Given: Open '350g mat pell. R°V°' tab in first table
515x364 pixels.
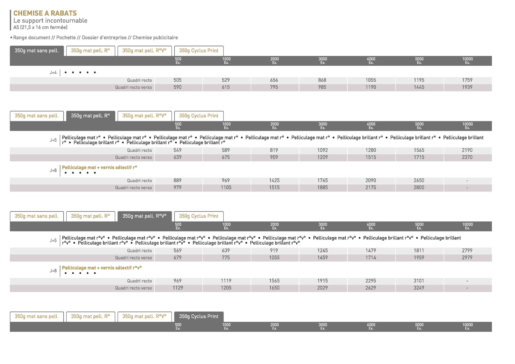Looking at the screenshot, I should tap(144, 51).
